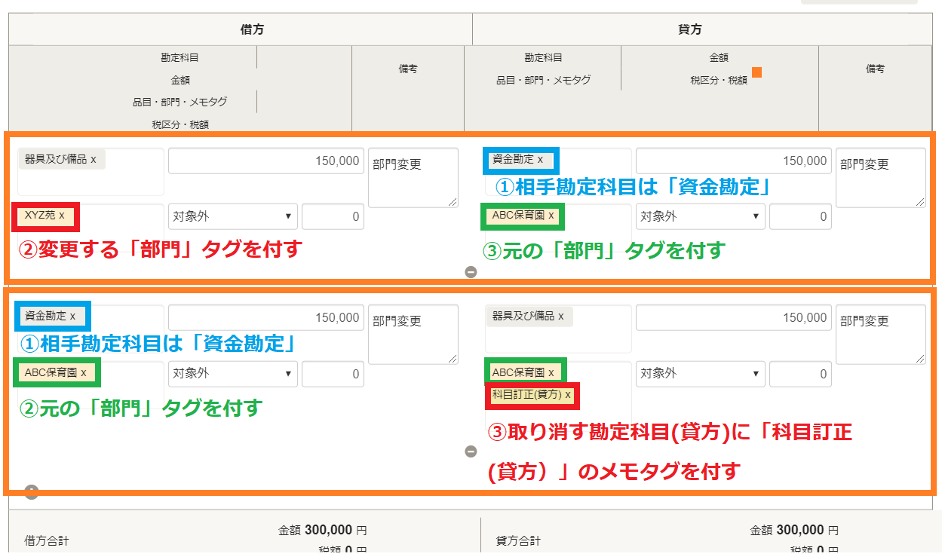Click second row debit tax amount field
Screen dimensions: 942x560
[333, 374]
